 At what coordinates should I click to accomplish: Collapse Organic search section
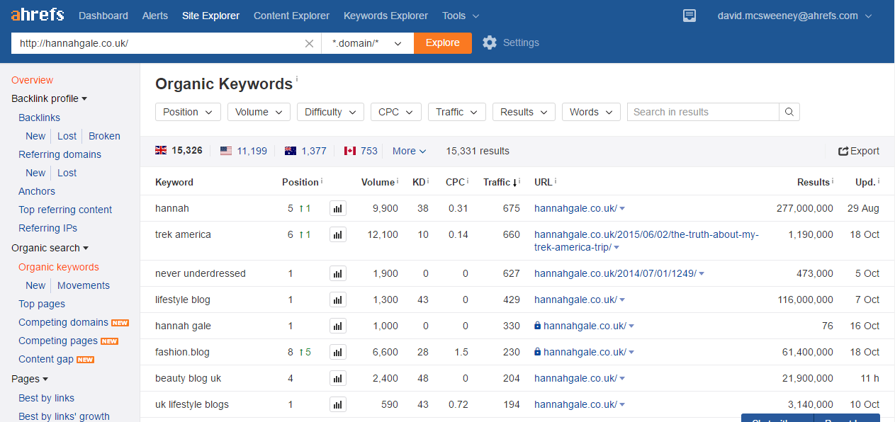50,248
